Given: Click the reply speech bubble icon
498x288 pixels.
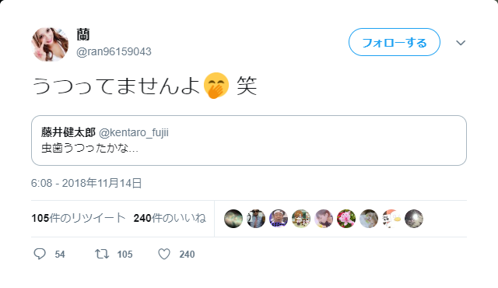Looking at the screenshot, I should pos(40,254).
